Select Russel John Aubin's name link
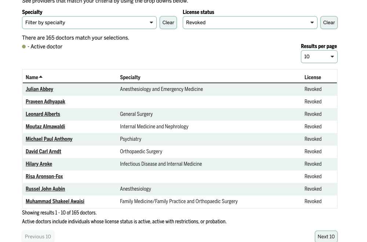Viewport: 367px width, 242px height. pos(46,189)
